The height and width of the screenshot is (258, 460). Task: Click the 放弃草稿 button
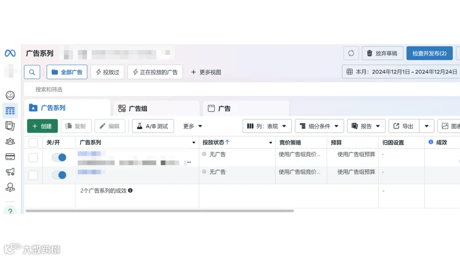(382, 53)
